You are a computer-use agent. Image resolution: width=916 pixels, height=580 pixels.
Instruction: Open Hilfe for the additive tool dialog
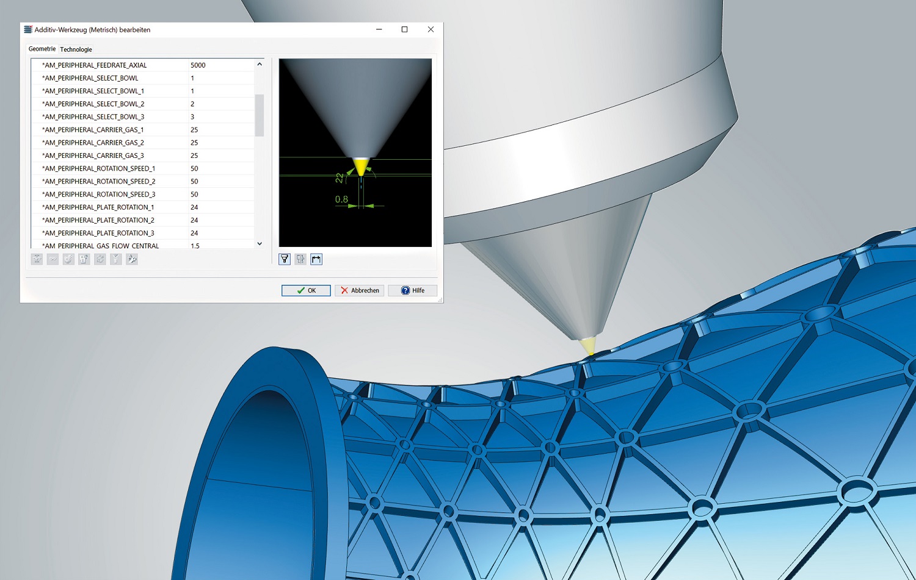coord(412,290)
